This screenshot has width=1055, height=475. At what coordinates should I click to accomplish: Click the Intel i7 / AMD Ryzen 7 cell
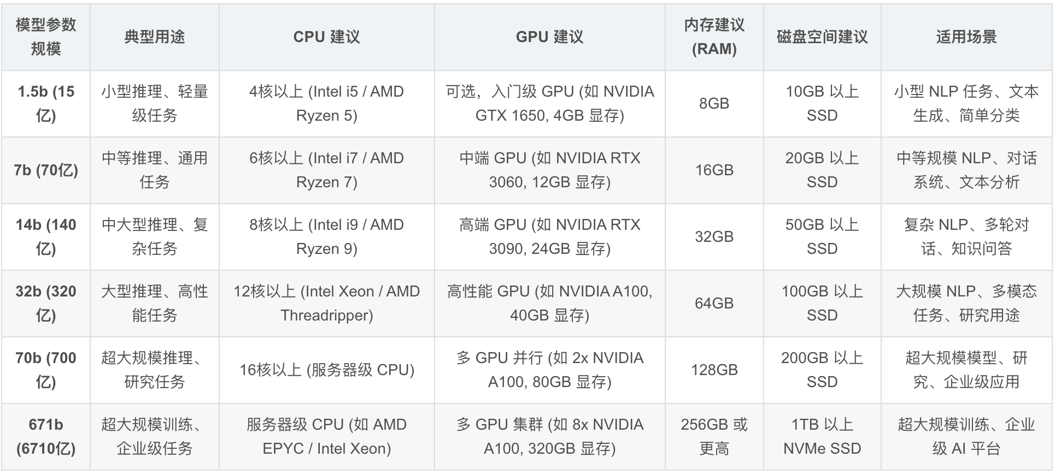(x=326, y=170)
